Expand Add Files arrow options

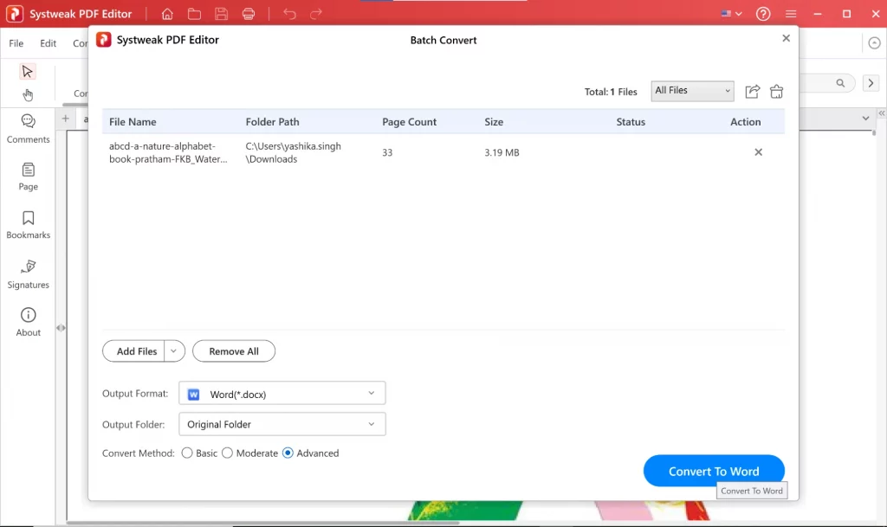click(x=174, y=350)
